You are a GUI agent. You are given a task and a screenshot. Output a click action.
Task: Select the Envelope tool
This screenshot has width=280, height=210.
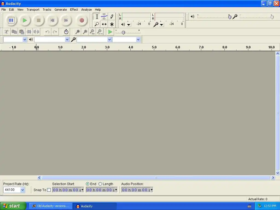104,17
